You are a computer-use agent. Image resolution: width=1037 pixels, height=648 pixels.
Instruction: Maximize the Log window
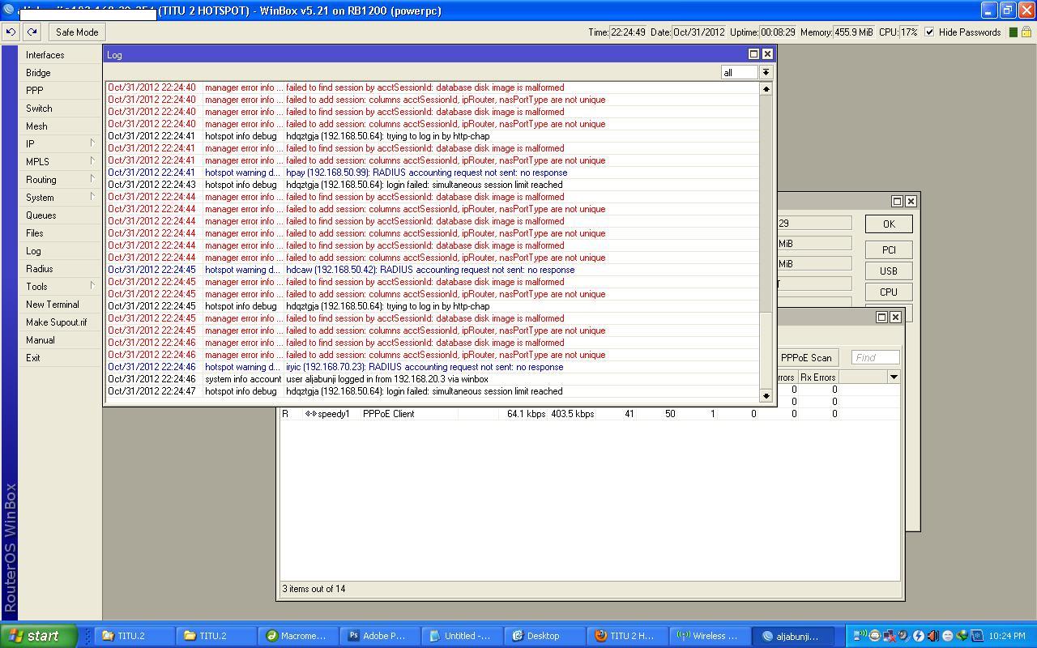753,54
